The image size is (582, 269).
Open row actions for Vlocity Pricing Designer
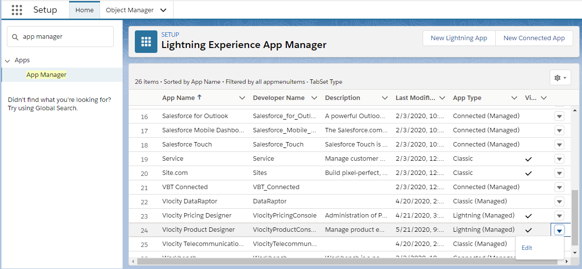coord(559,216)
